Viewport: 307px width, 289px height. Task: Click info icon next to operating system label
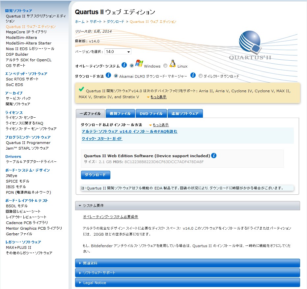pyautogui.click(x=124, y=65)
